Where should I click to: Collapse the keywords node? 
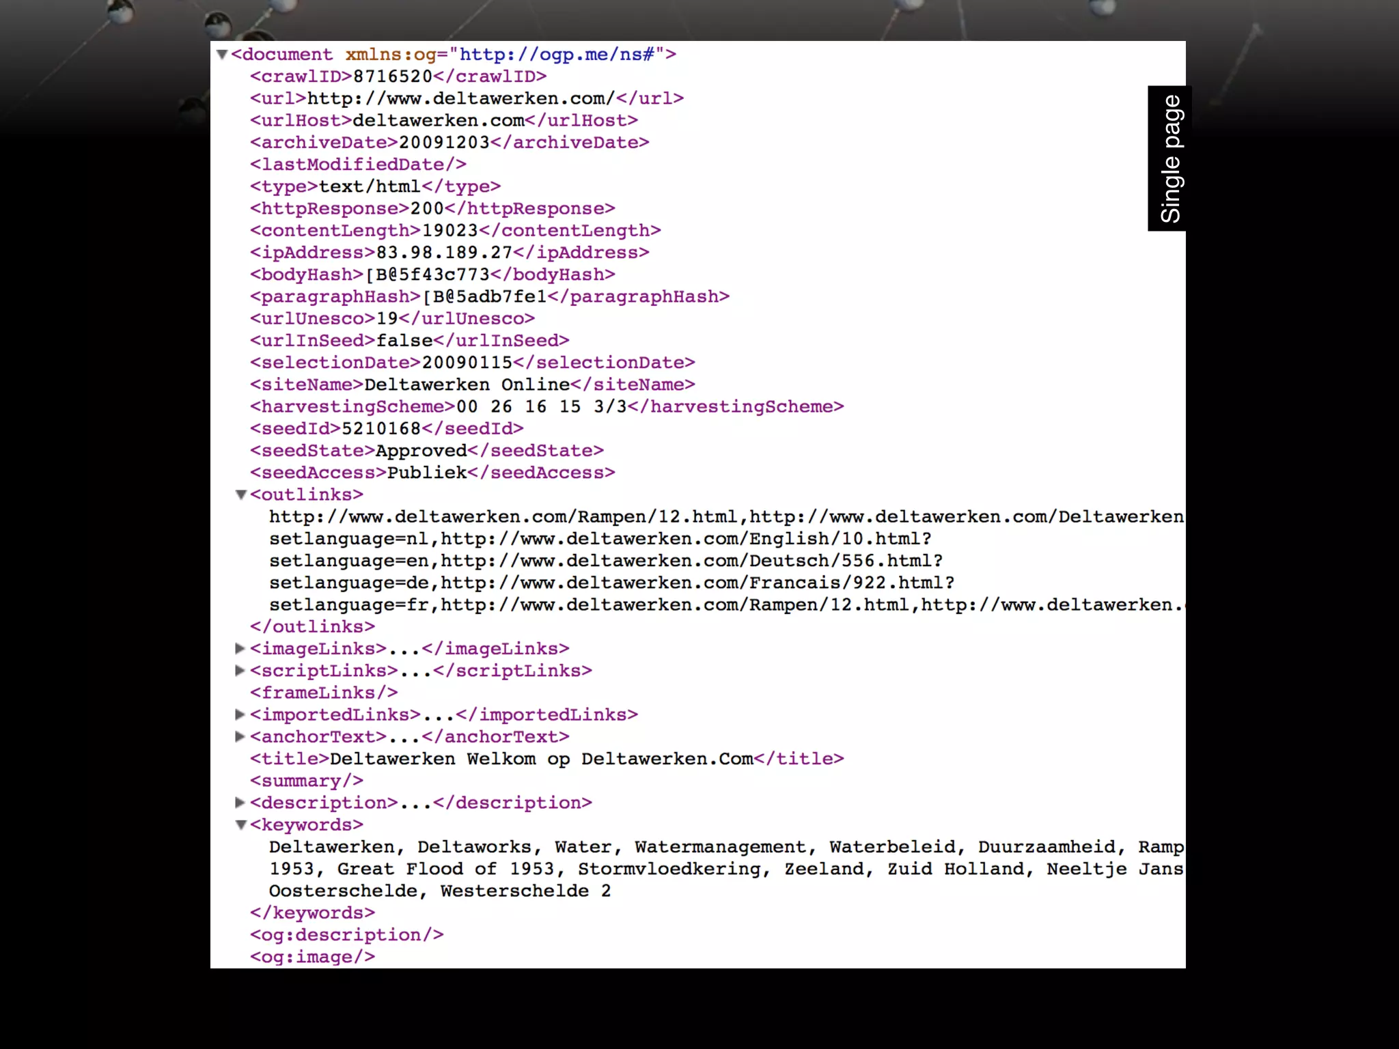(240, 825)
